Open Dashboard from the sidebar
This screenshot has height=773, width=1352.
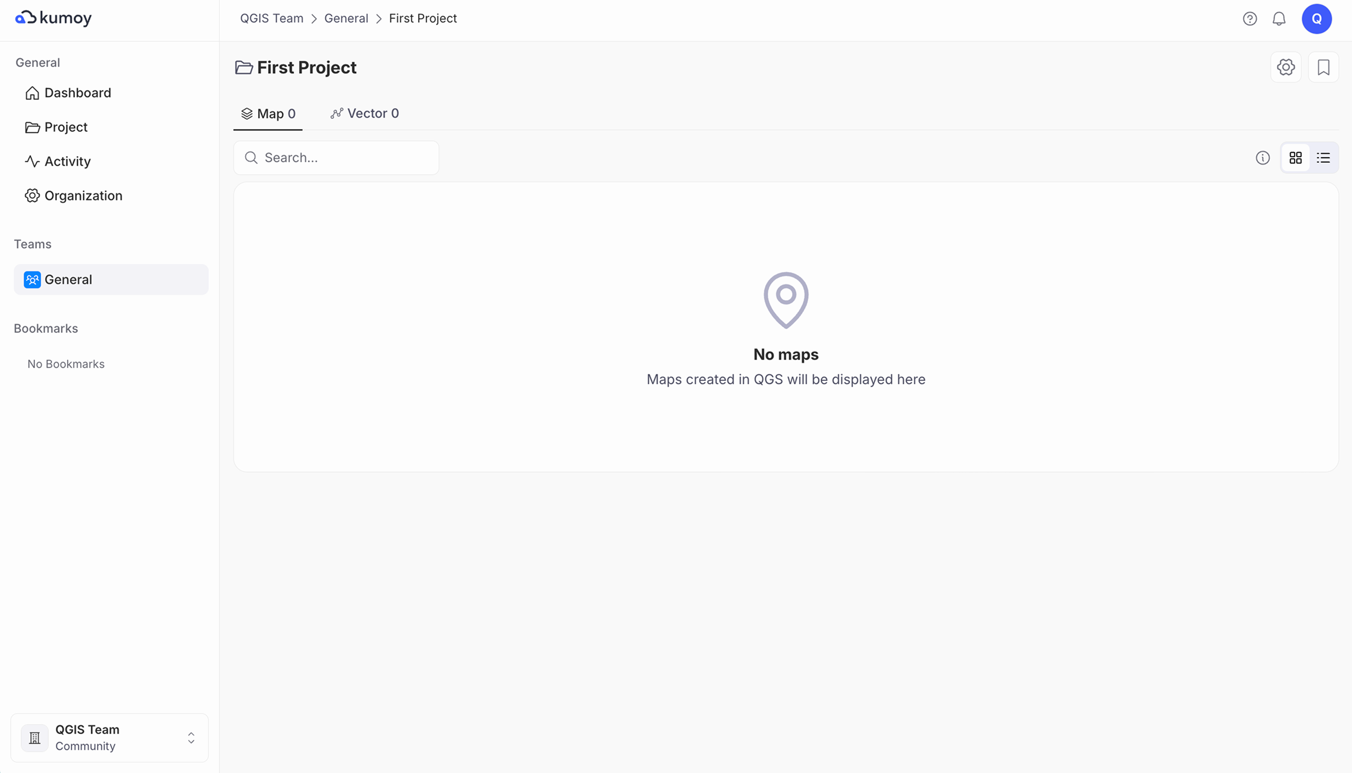click(77, 93)
